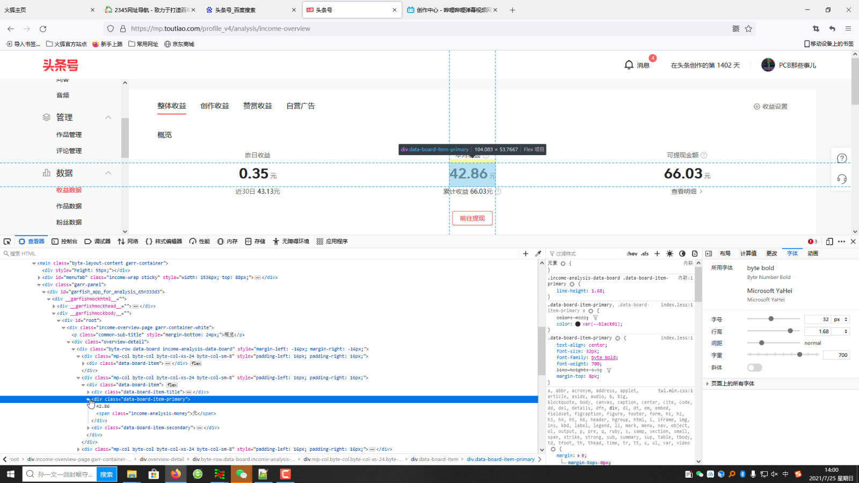Click the black color swatch for var(--black01)
Screen dimensions: 859x483
578,324
